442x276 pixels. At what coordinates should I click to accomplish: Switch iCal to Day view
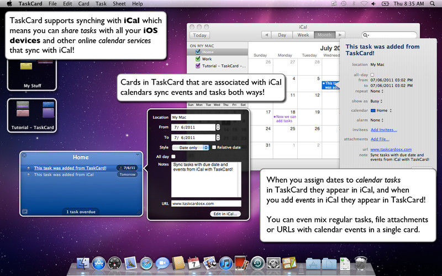click(282, 35)
